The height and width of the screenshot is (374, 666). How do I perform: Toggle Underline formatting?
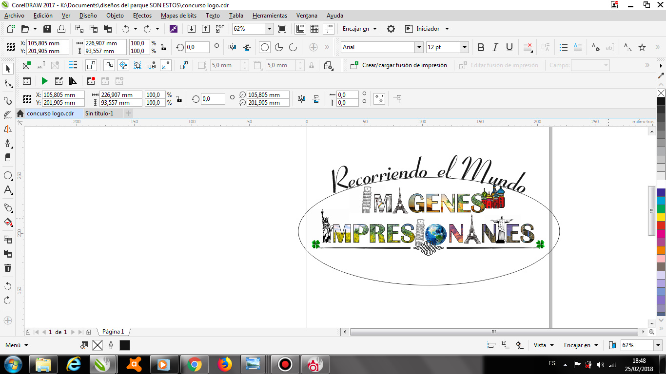(x=509, y=47)
